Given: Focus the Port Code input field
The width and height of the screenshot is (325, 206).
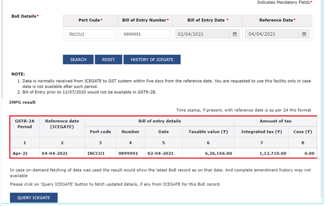Looking at the screenshot, I should point(90,34).
